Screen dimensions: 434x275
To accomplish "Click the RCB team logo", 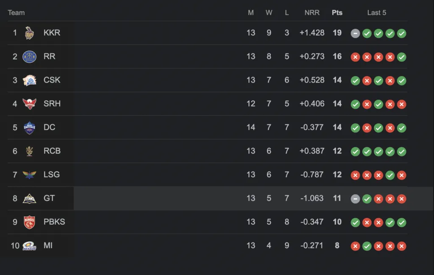I will point(29,151).
